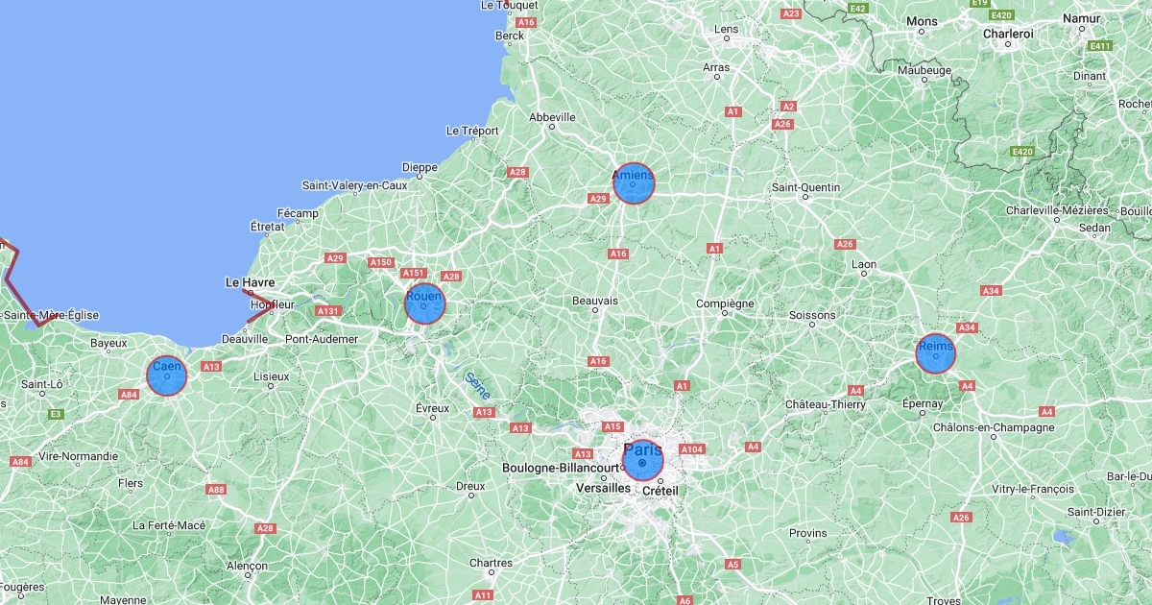This screenshot has width=1152, height=605.
Task: Click the Rouen circle marker
Action: (424, 303)
